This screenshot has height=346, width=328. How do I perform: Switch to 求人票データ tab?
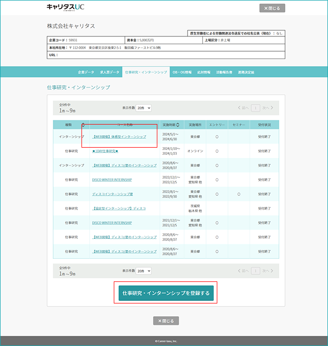point(110,72)
